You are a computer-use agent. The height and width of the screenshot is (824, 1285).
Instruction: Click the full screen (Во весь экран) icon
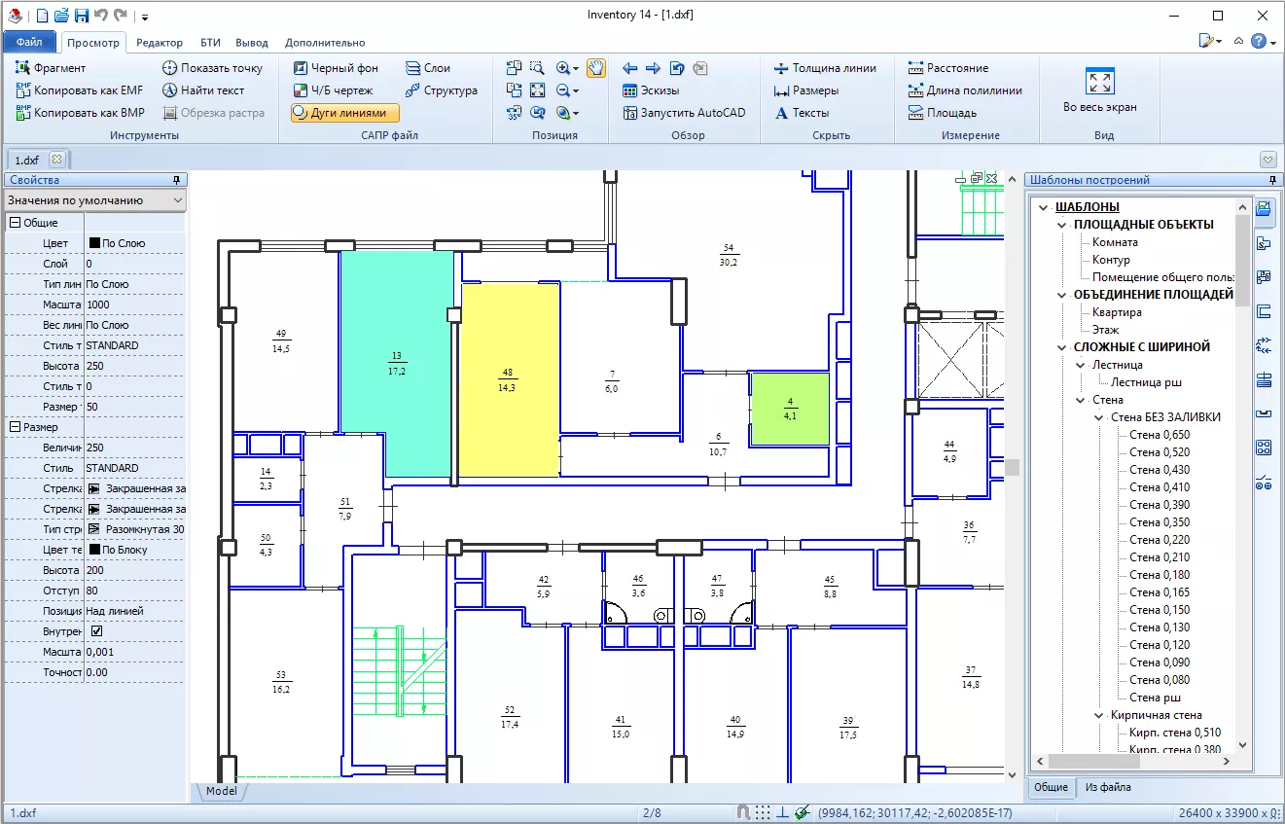point(1099,82)
